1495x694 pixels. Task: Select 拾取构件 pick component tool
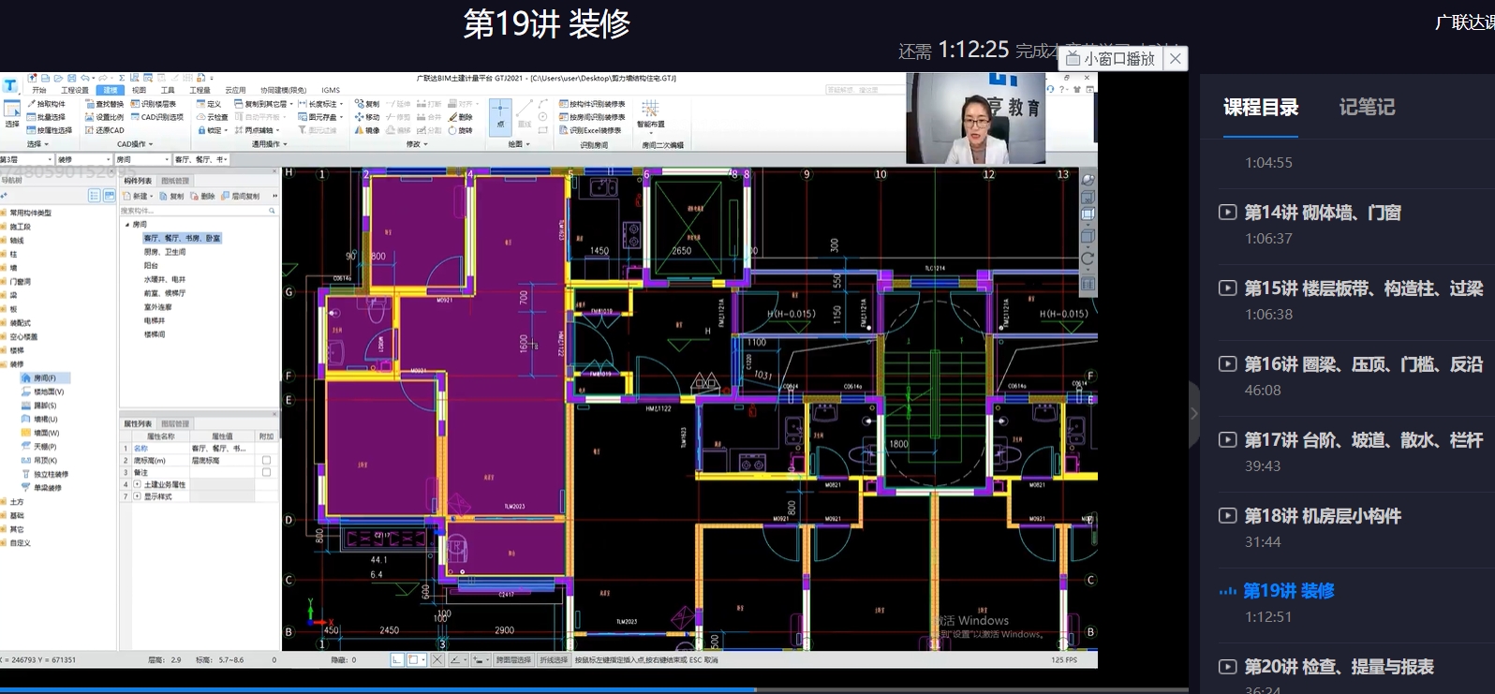(x=47, y=104)
